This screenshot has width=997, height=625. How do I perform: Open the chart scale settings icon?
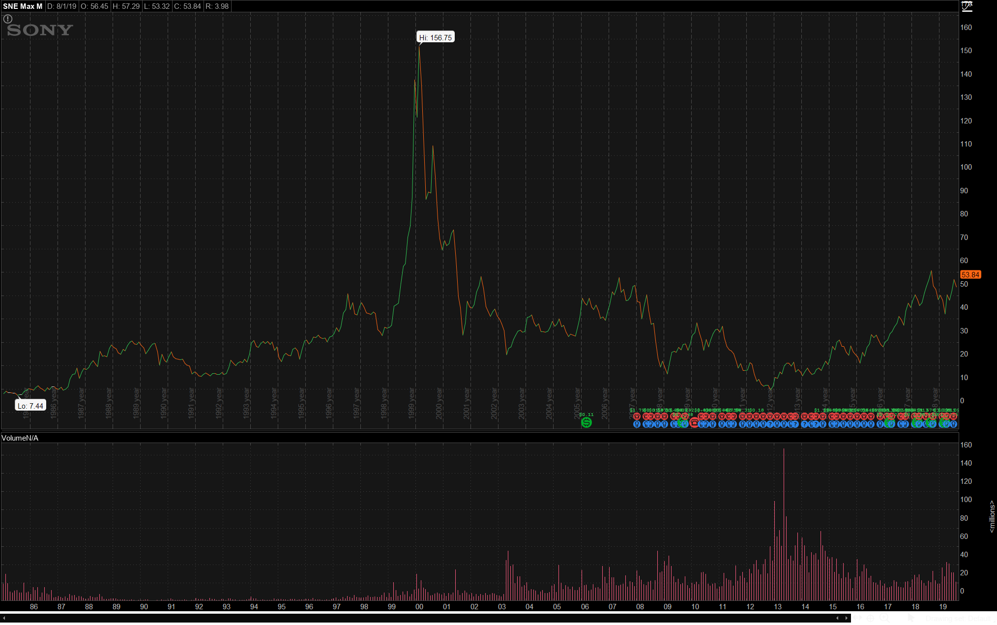pyautogui.click(x=967, y=6)
